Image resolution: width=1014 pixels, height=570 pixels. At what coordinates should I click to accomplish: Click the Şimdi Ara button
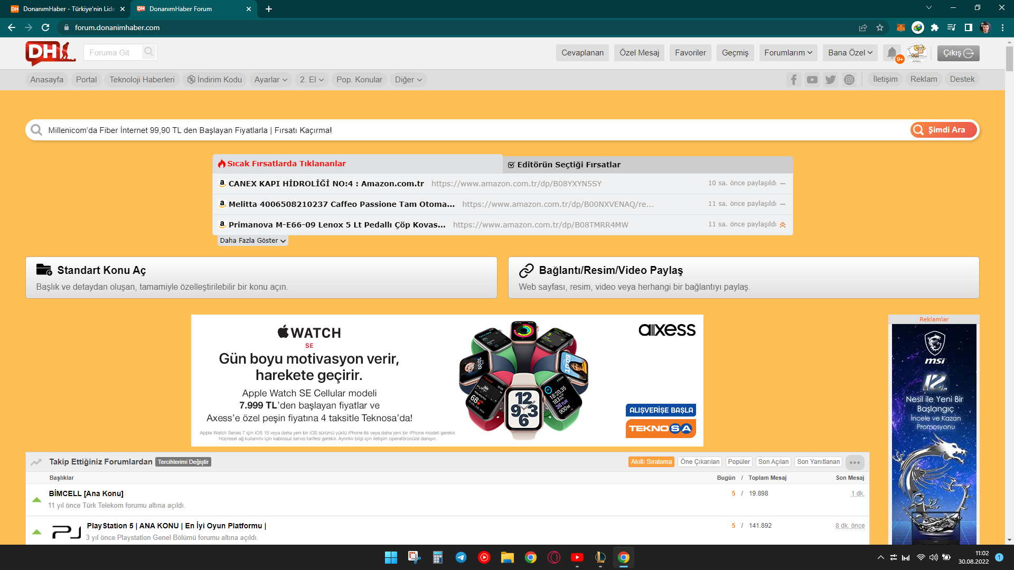(x=944, y=130)
